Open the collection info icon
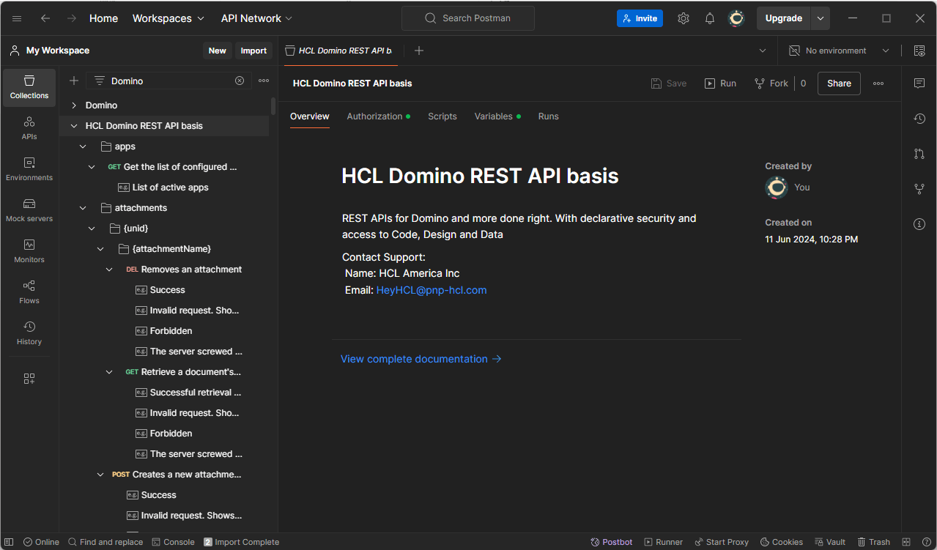 [919, 224]
